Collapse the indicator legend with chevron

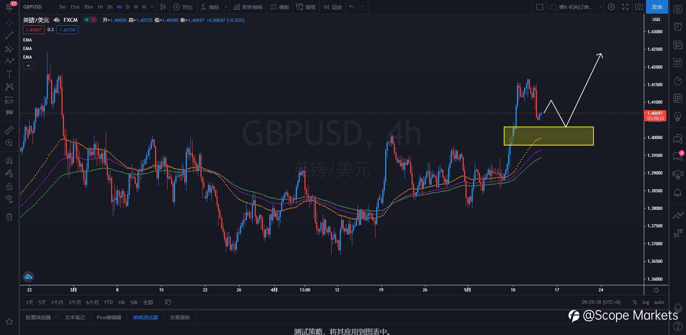pos(28,66)
